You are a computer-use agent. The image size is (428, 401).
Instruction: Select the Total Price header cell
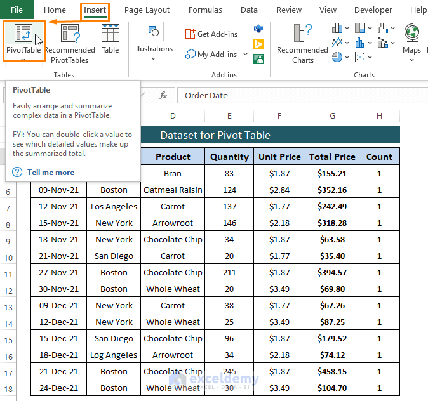(332, 157)
